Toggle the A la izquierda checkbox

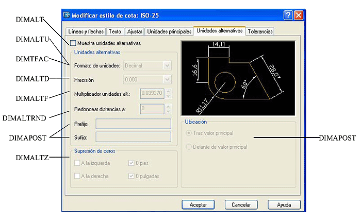pos(77,163)
